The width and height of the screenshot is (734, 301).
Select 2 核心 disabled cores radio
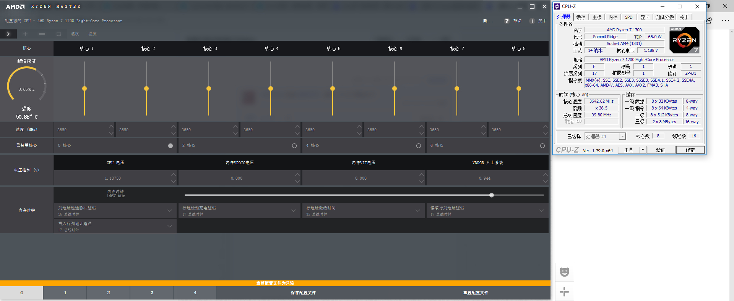(x=294, y=146)
